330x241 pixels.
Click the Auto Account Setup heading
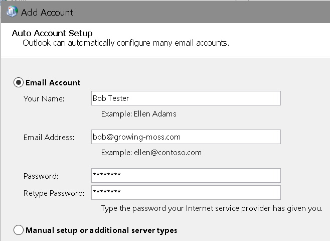pyautogui.click(x=52, y=33)
